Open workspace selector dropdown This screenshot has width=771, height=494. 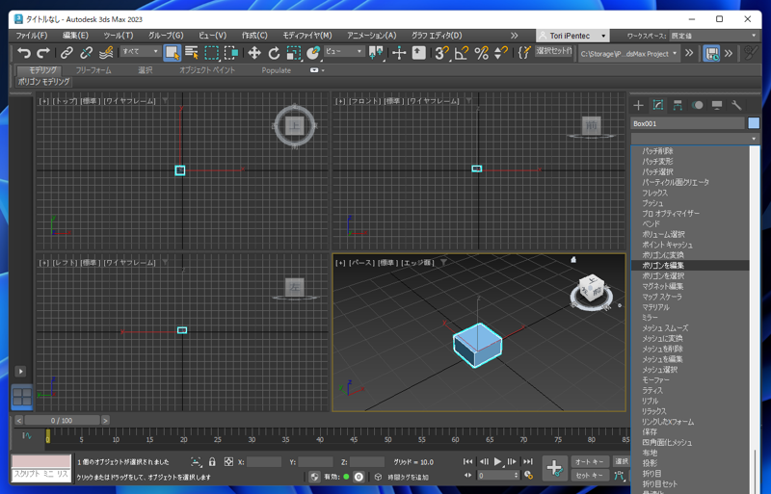coord(713,36)
